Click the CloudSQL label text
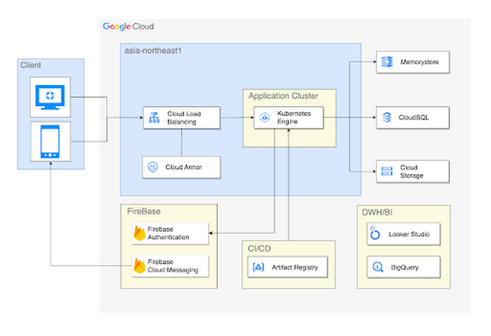This screenshot has height=336, width=491. coord(413,118)
